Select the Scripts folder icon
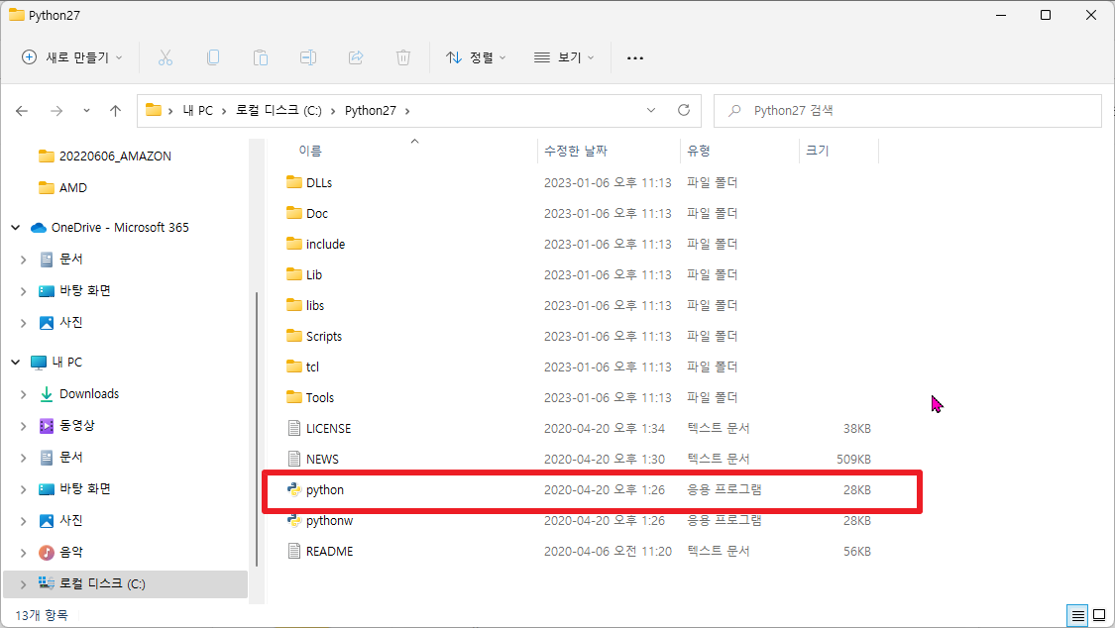The image size is (1115, 628). click(293, 336)
